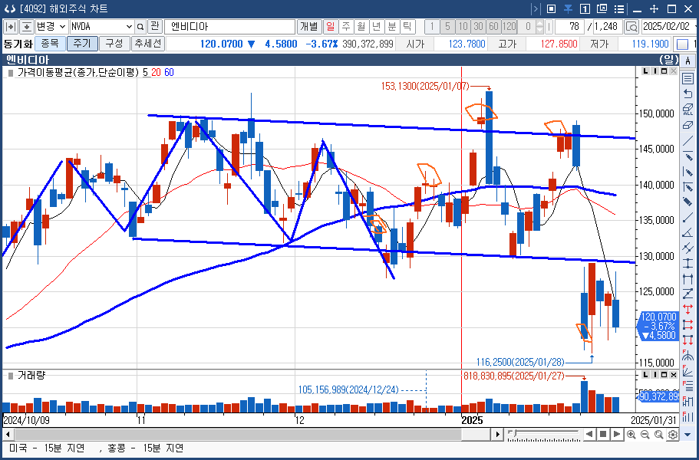This screenshot has width=699, height=460.
Task: Click the download arrow icon in toolbar
Action: pyautogui.click(x=27, y=27)
